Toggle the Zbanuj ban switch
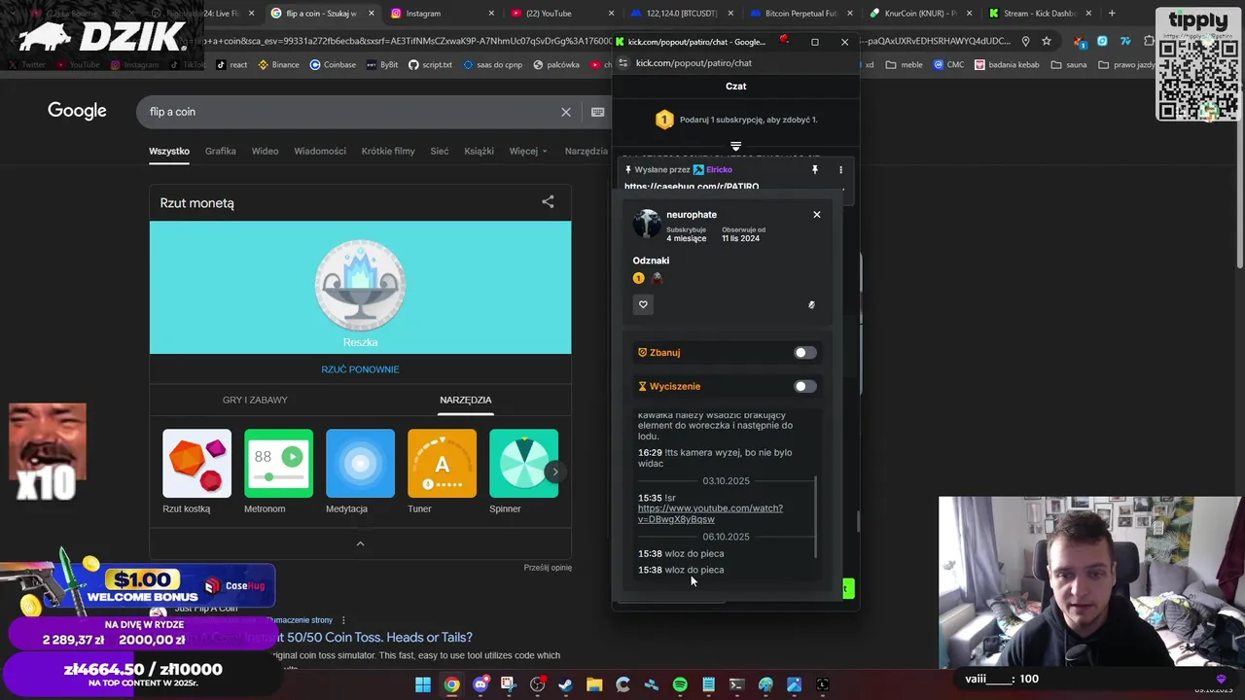Viewport: 1245px width, 700px height. 804,353
